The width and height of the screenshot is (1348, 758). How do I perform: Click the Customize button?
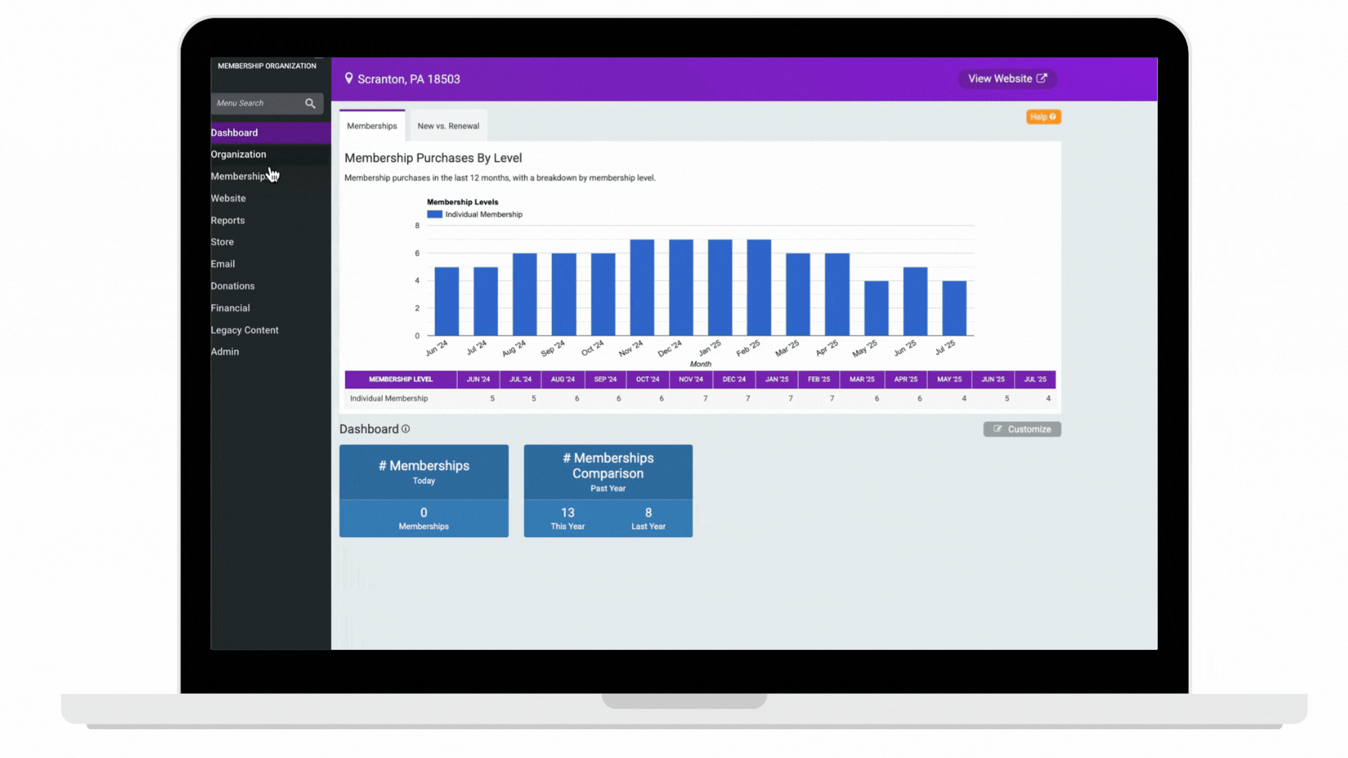[1022, 429]
